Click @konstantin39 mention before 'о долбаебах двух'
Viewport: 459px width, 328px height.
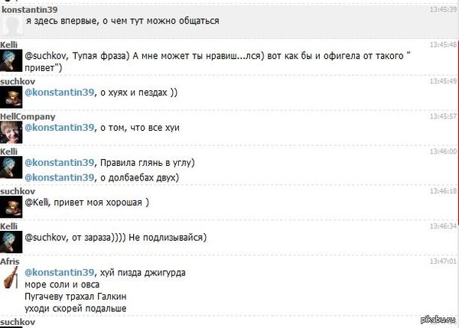[x=60, y=177]
